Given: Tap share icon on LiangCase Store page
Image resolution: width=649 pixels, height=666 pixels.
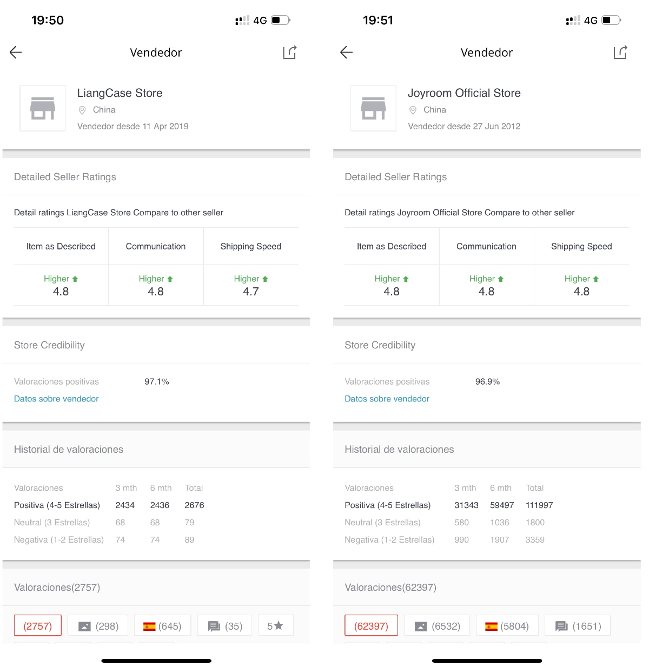Looking at the screenshot, I should (x=289, y=52).
